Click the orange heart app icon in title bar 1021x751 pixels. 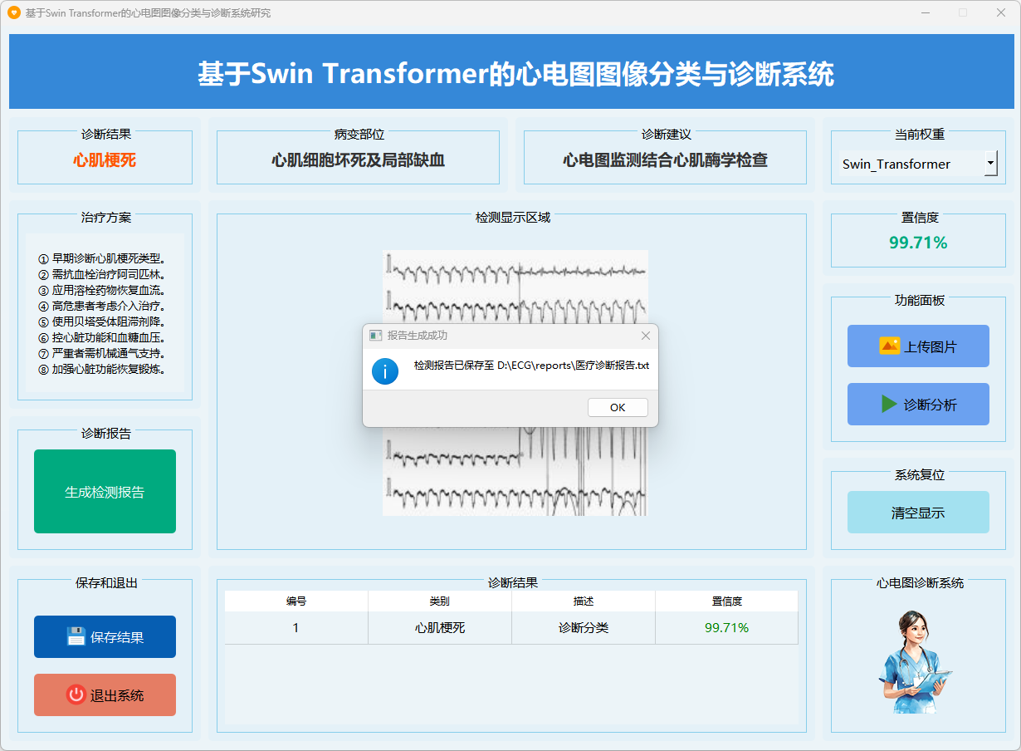pos(13,13)
